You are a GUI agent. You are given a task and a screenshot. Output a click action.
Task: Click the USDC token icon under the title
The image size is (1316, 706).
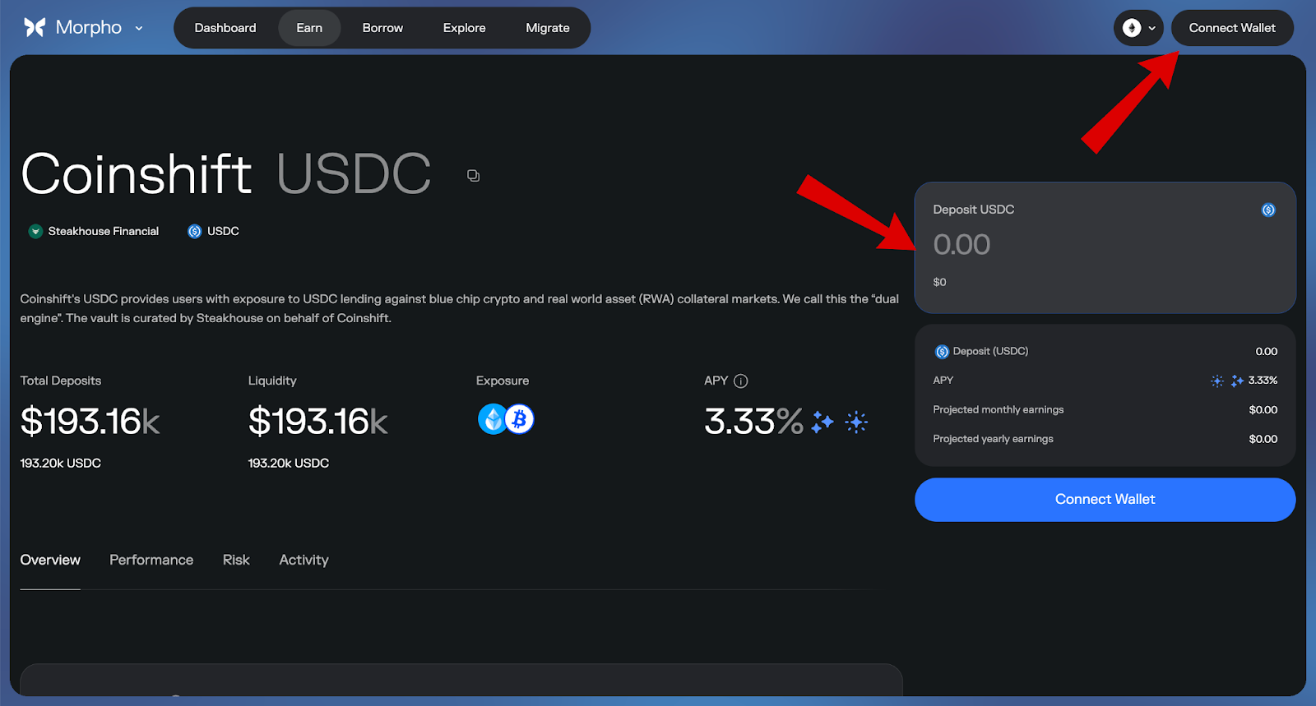click(195, 232)
